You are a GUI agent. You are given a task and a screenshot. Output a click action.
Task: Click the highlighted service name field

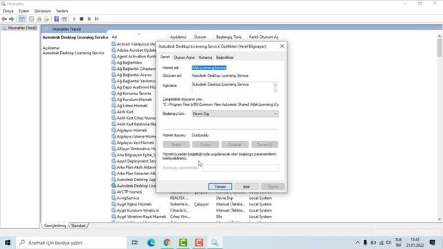point(209,68)
